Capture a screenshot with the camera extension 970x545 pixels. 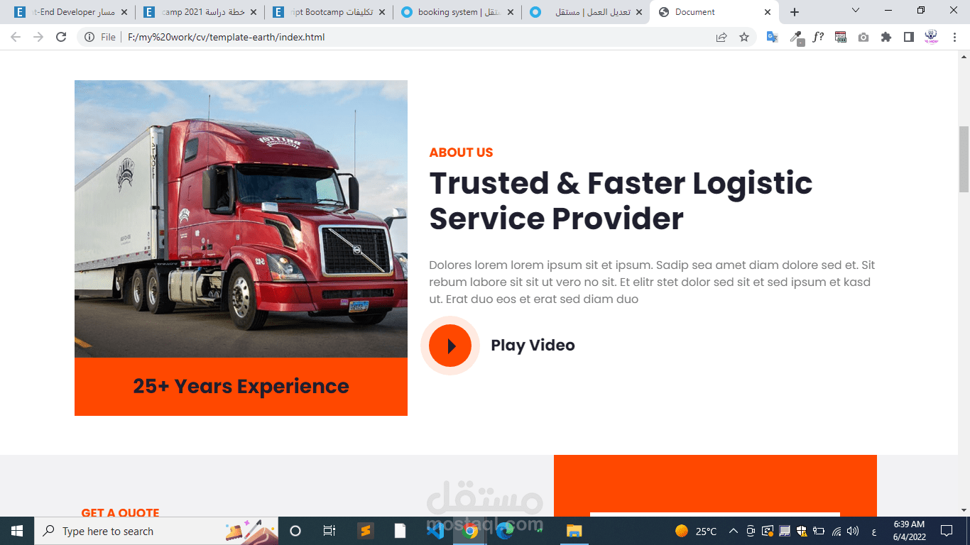coord(863,37)
